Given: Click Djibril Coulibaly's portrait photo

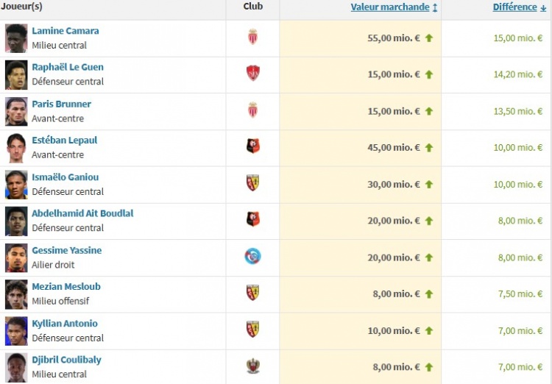Looking at the screenshot, I should point(16,368).
